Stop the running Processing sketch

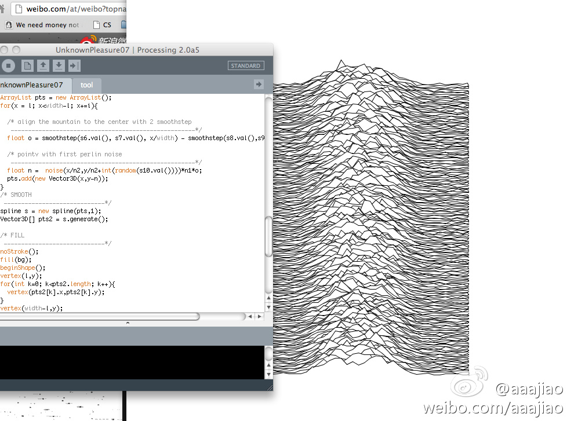coord(8,65)
